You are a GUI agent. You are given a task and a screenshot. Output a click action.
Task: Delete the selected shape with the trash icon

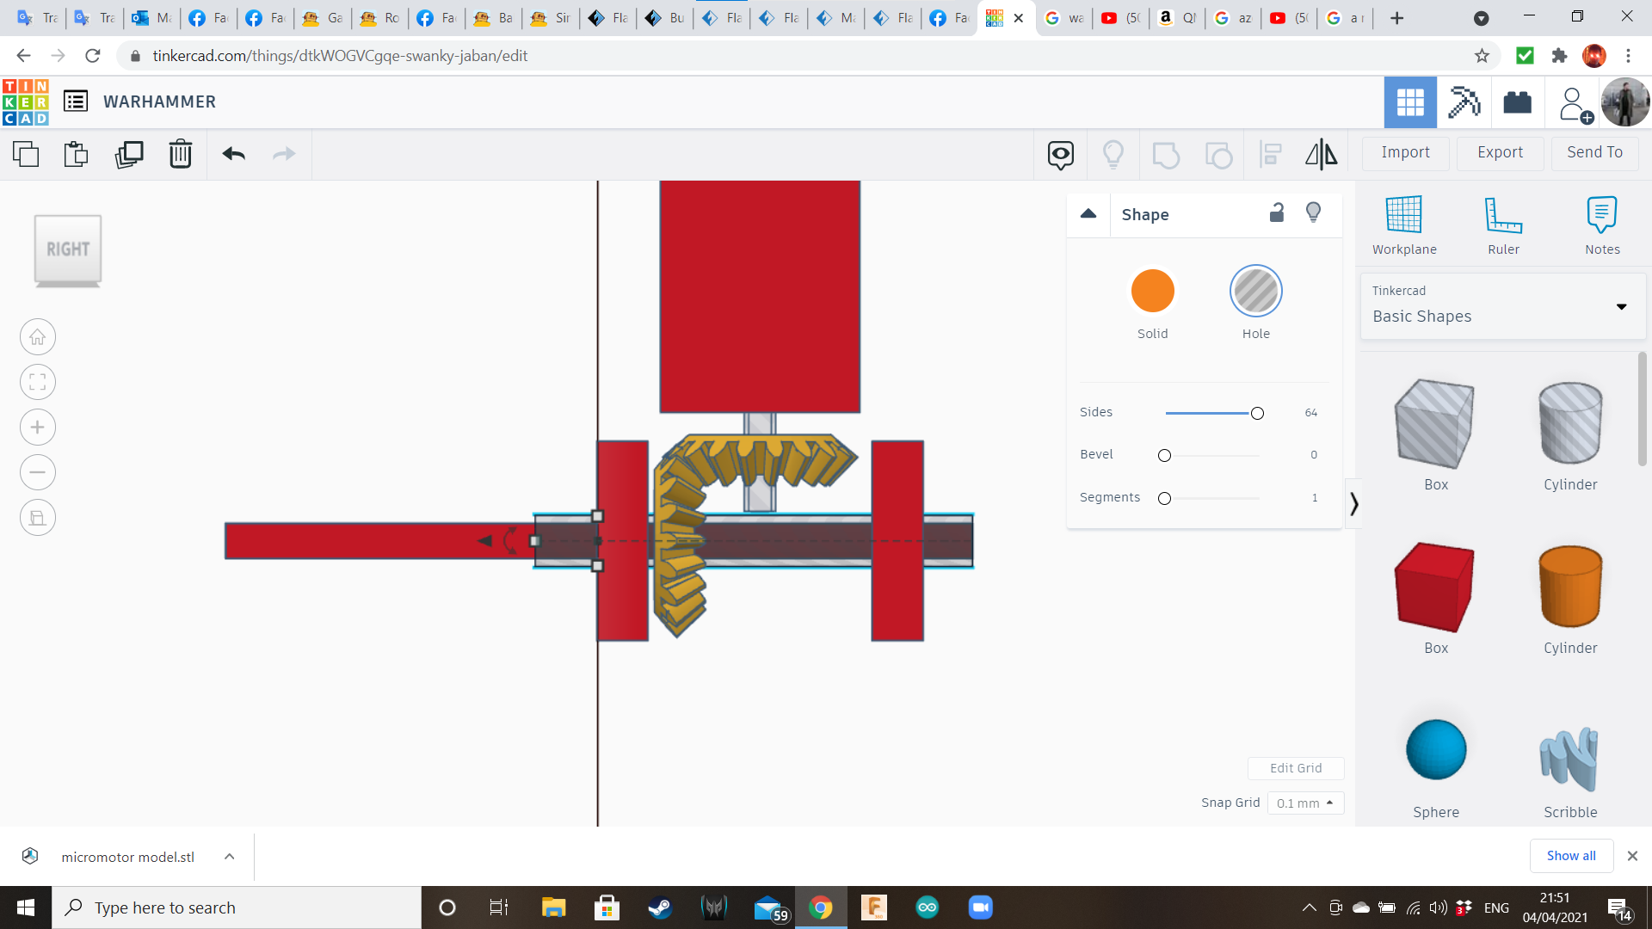[181, 154]
